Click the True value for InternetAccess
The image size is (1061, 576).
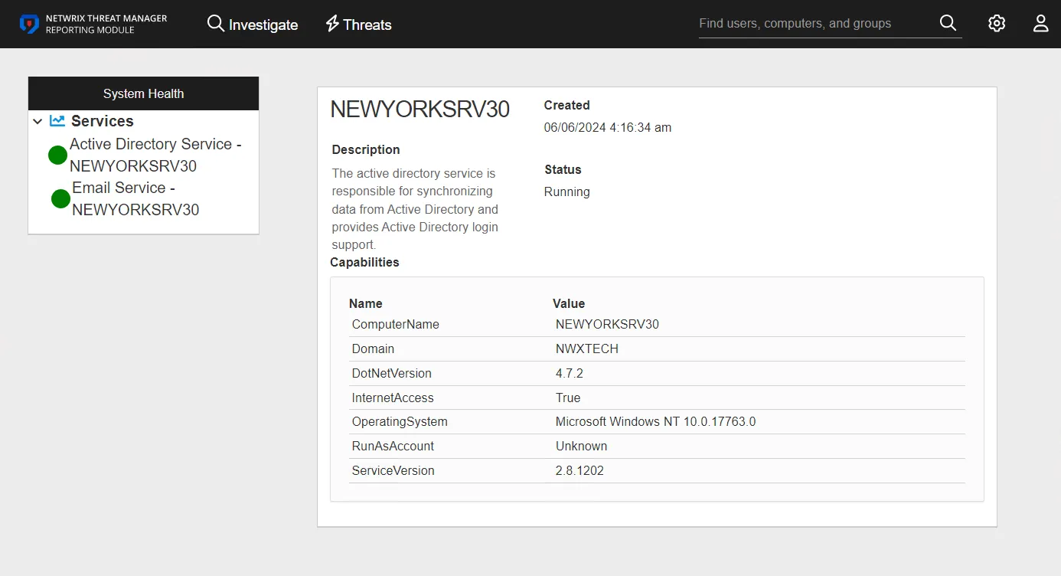tap(568, 398)
